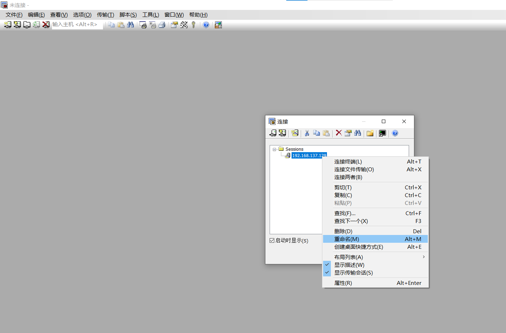Image resolution: width=506 pixels, height=333 pixels.
Task: Open the 编辑(E) menu
Action: (36, 15)
